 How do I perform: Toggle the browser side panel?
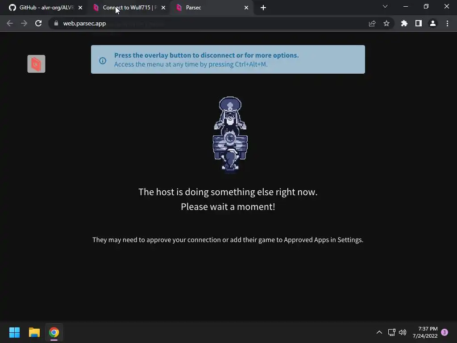click(x=419, y=23)
